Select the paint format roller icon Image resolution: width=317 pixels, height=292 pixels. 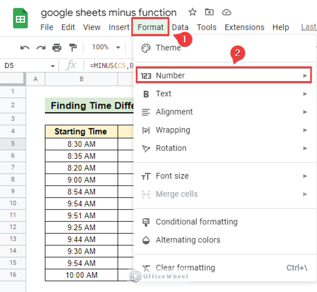[73, 47]
